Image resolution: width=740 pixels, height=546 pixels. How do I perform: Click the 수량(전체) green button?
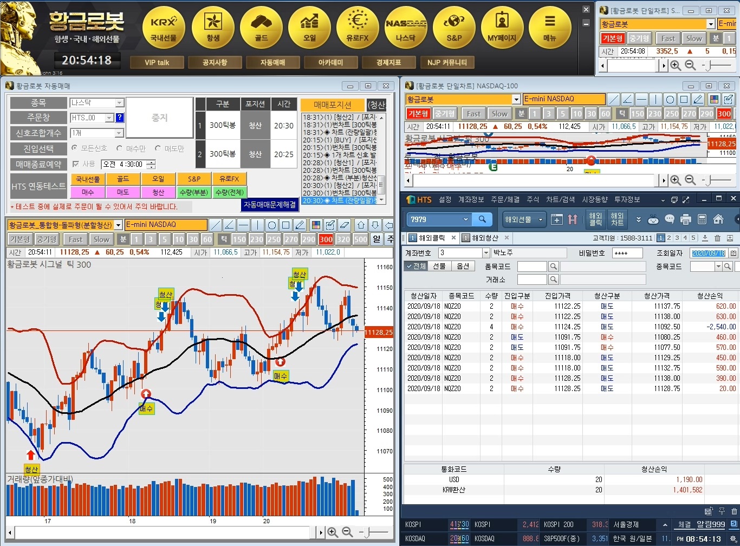tap(230, 192)
